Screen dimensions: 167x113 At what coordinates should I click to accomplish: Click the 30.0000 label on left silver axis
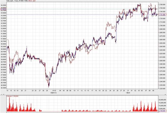pos(3,49)
